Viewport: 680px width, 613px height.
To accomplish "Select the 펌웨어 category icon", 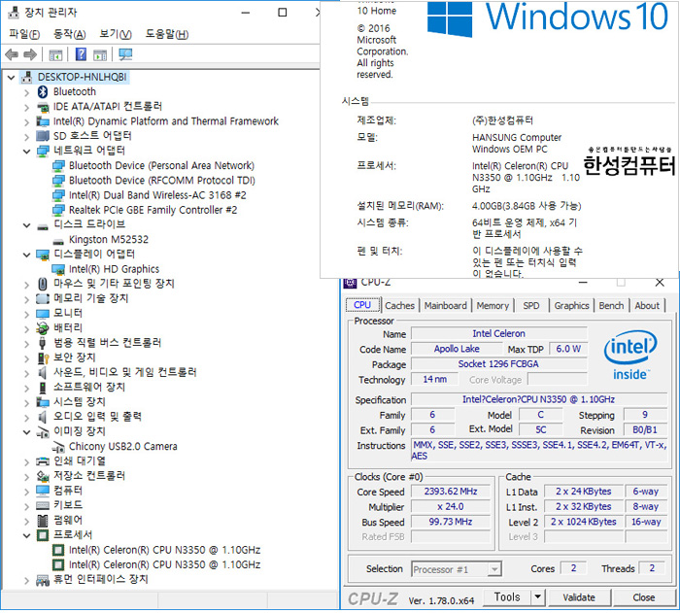I will click(43, 520).
